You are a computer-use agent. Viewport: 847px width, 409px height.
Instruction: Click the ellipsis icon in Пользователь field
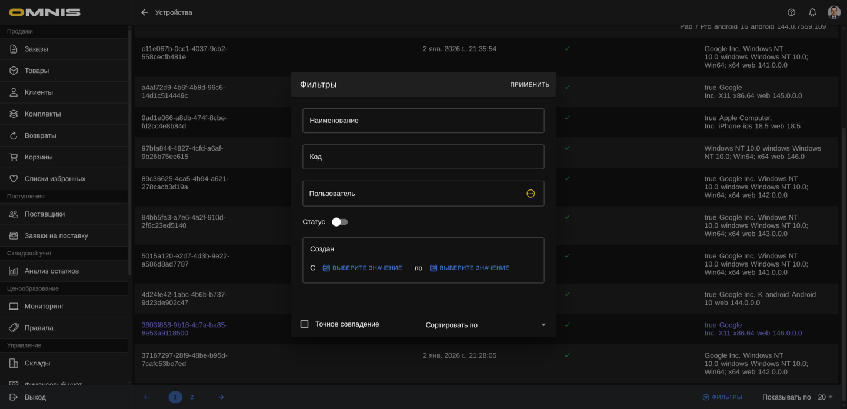[x=531, y=194]
